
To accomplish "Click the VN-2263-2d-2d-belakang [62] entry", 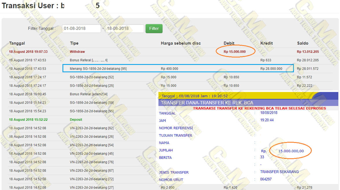I will (x=92, y=128).
